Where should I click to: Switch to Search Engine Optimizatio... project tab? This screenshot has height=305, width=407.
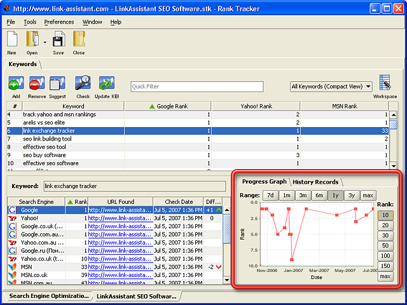(x=49, y=296)
